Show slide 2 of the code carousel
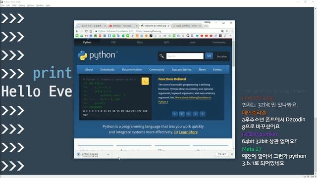This screenshot has width=317, height=178. click(182, 114)
